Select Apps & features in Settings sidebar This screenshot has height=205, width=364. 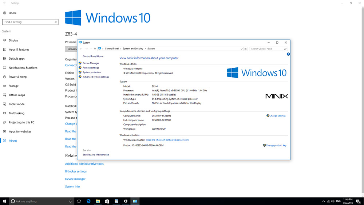pyautogui.click(x=19, y=50)
